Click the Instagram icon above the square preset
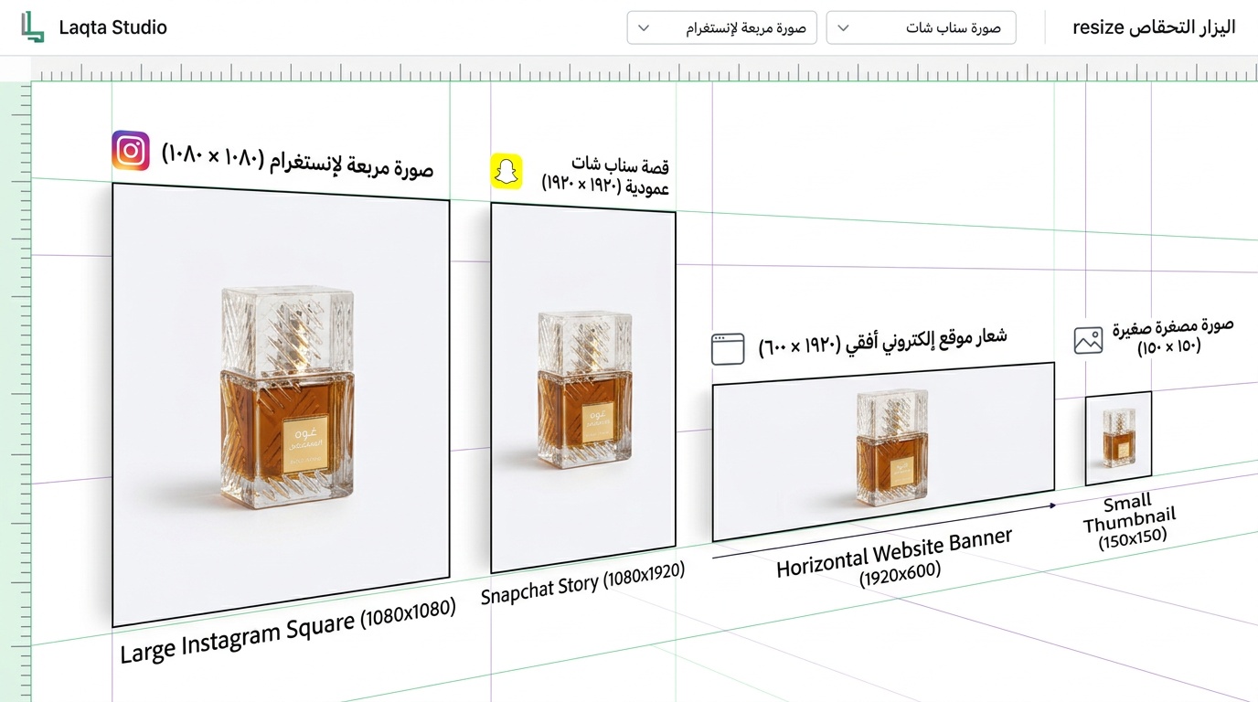The image size is (1258, 702). [x=131, y=150]
